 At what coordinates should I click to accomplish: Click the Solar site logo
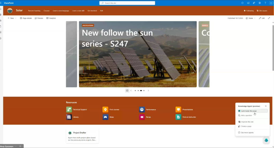point(10,10)
